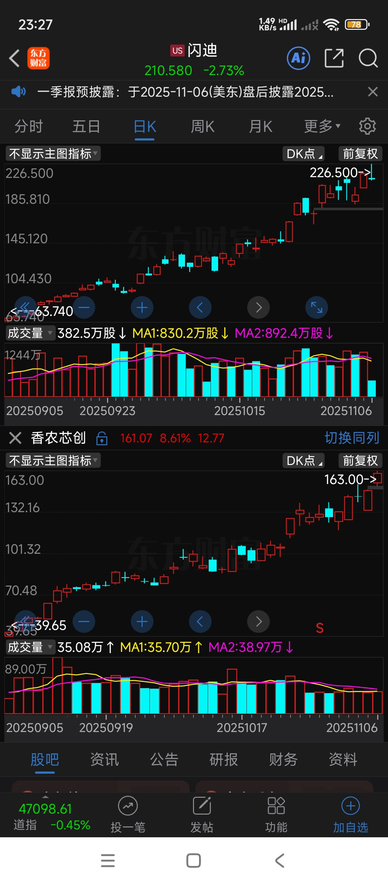This screenshot has height=884, width=388.
Task: Tap the announcement speaker icon
Action: (x=18, y=92)
